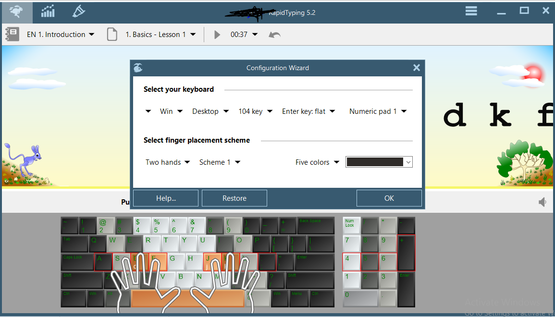Confirm with the OK button
Viewport: 555px width, 317px height.
pyautogui.click(x=389, y=198)
